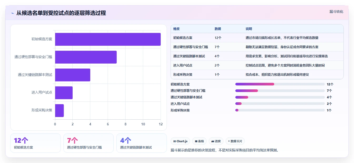Open the 12个 初始候选方案 data card
Viewport: 354px width, 163px height.
point(36,143)
